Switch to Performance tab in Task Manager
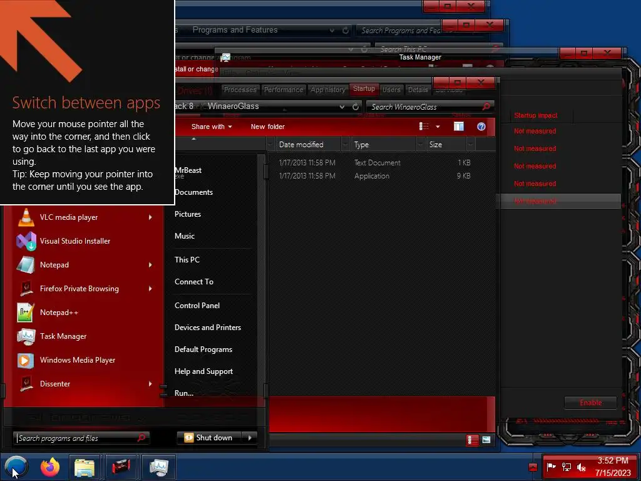Image resolution: width=641 pixels, height=481 pixels. tap(284, 90)
